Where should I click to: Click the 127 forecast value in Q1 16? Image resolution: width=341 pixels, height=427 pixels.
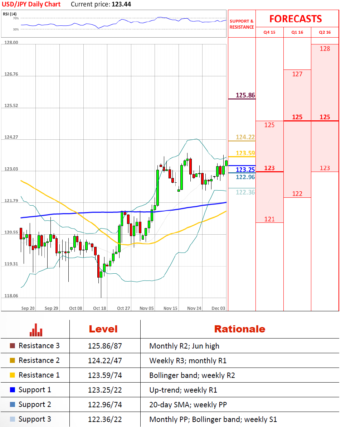tap(297, 74)
